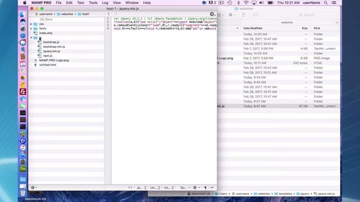Open Time Machine menu bar icon

(229, 3)
